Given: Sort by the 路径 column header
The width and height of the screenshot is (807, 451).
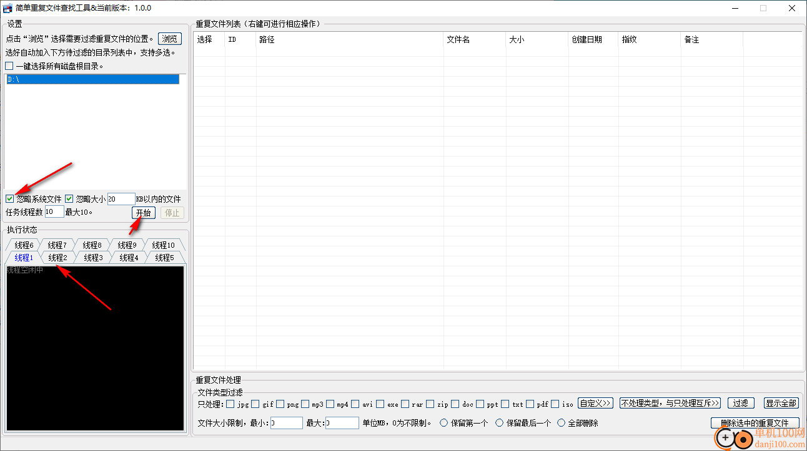Looking at the screenshot, I should [350, 40].
